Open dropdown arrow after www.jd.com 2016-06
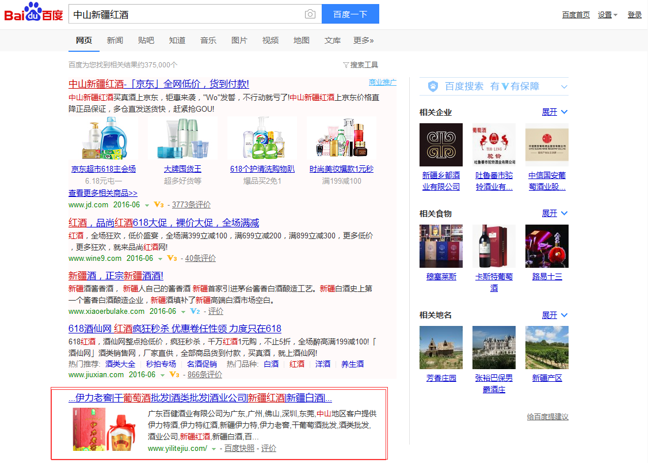 click(x=147, y=205)
